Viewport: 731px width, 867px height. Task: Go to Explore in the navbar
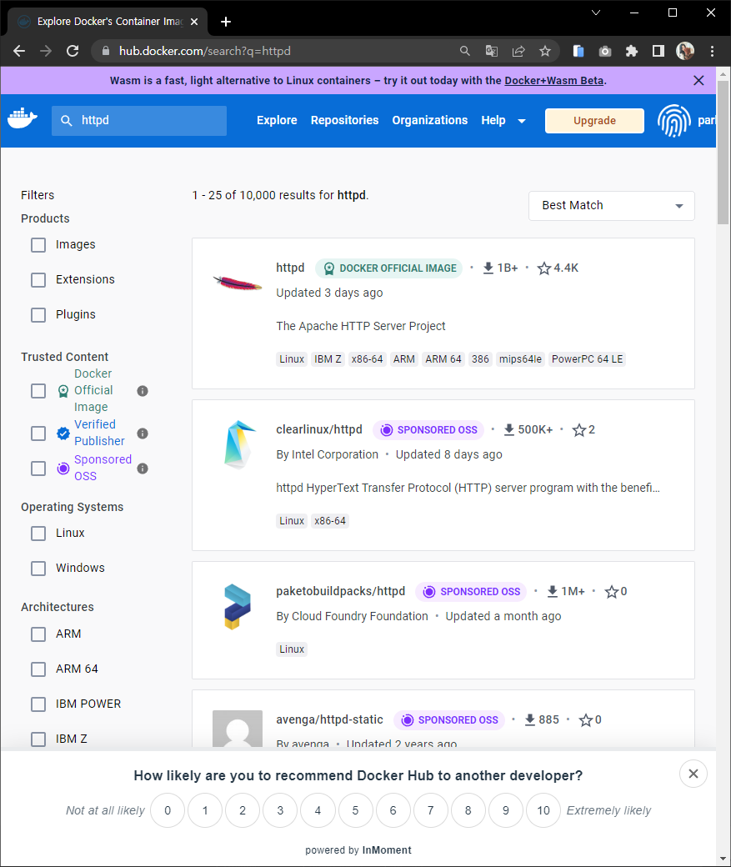tap(277, 121)
